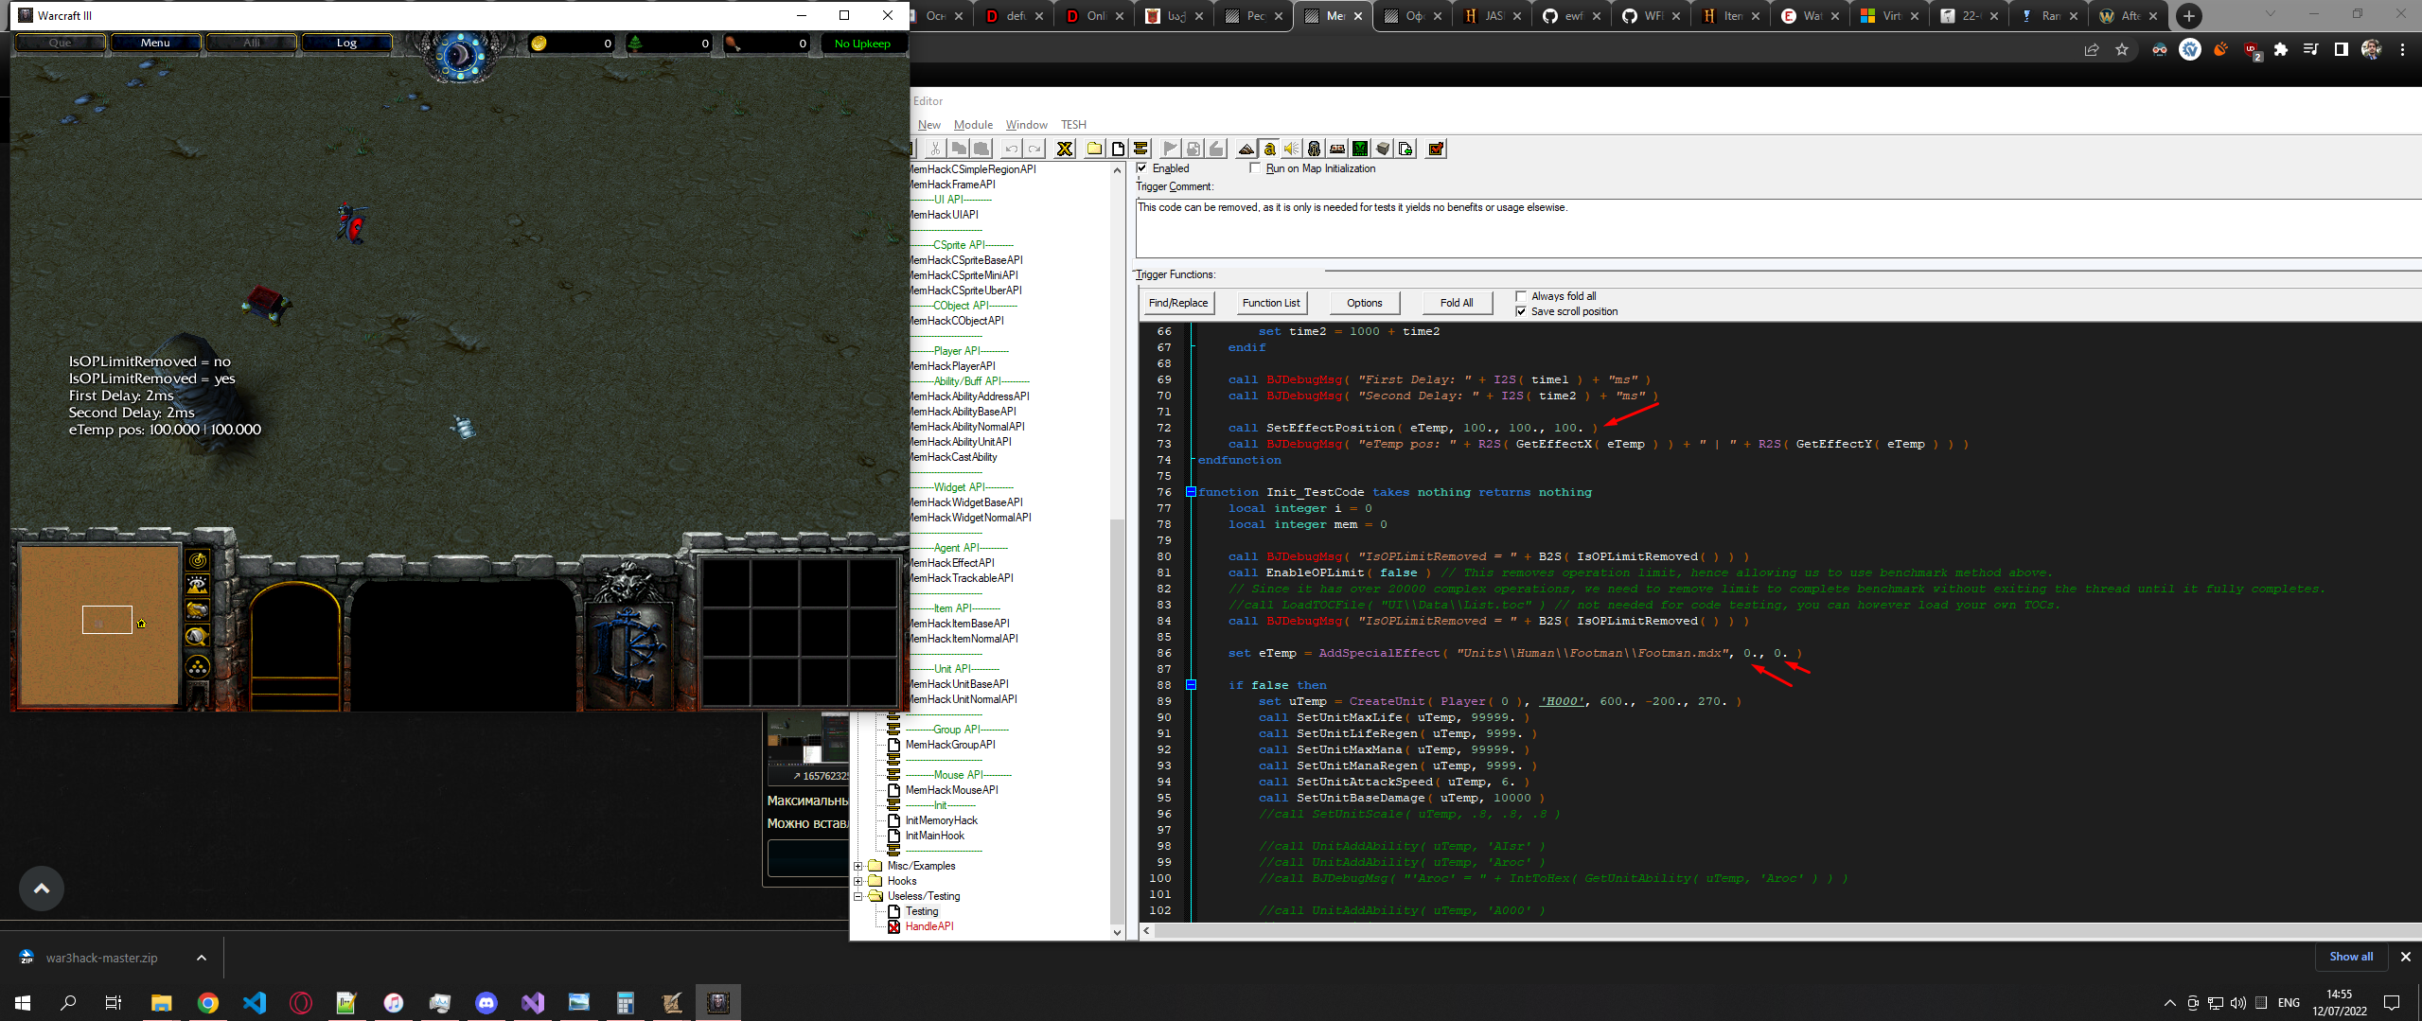Click the Test Map checkmark icon
Screen dimensions: 2422x1021
tap(1436, 149)
